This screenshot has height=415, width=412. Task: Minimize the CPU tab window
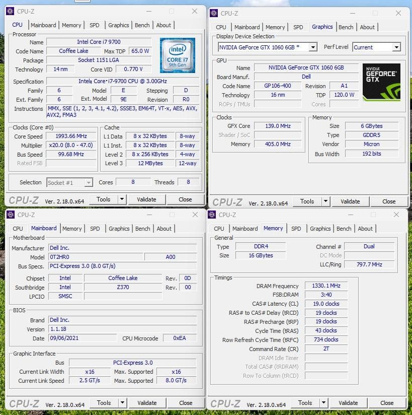click(x=149, y=12)
